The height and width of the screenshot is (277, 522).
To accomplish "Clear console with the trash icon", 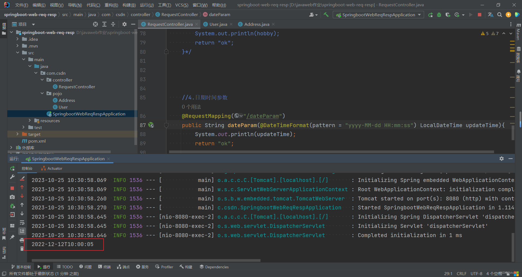I will coord(22,248).
